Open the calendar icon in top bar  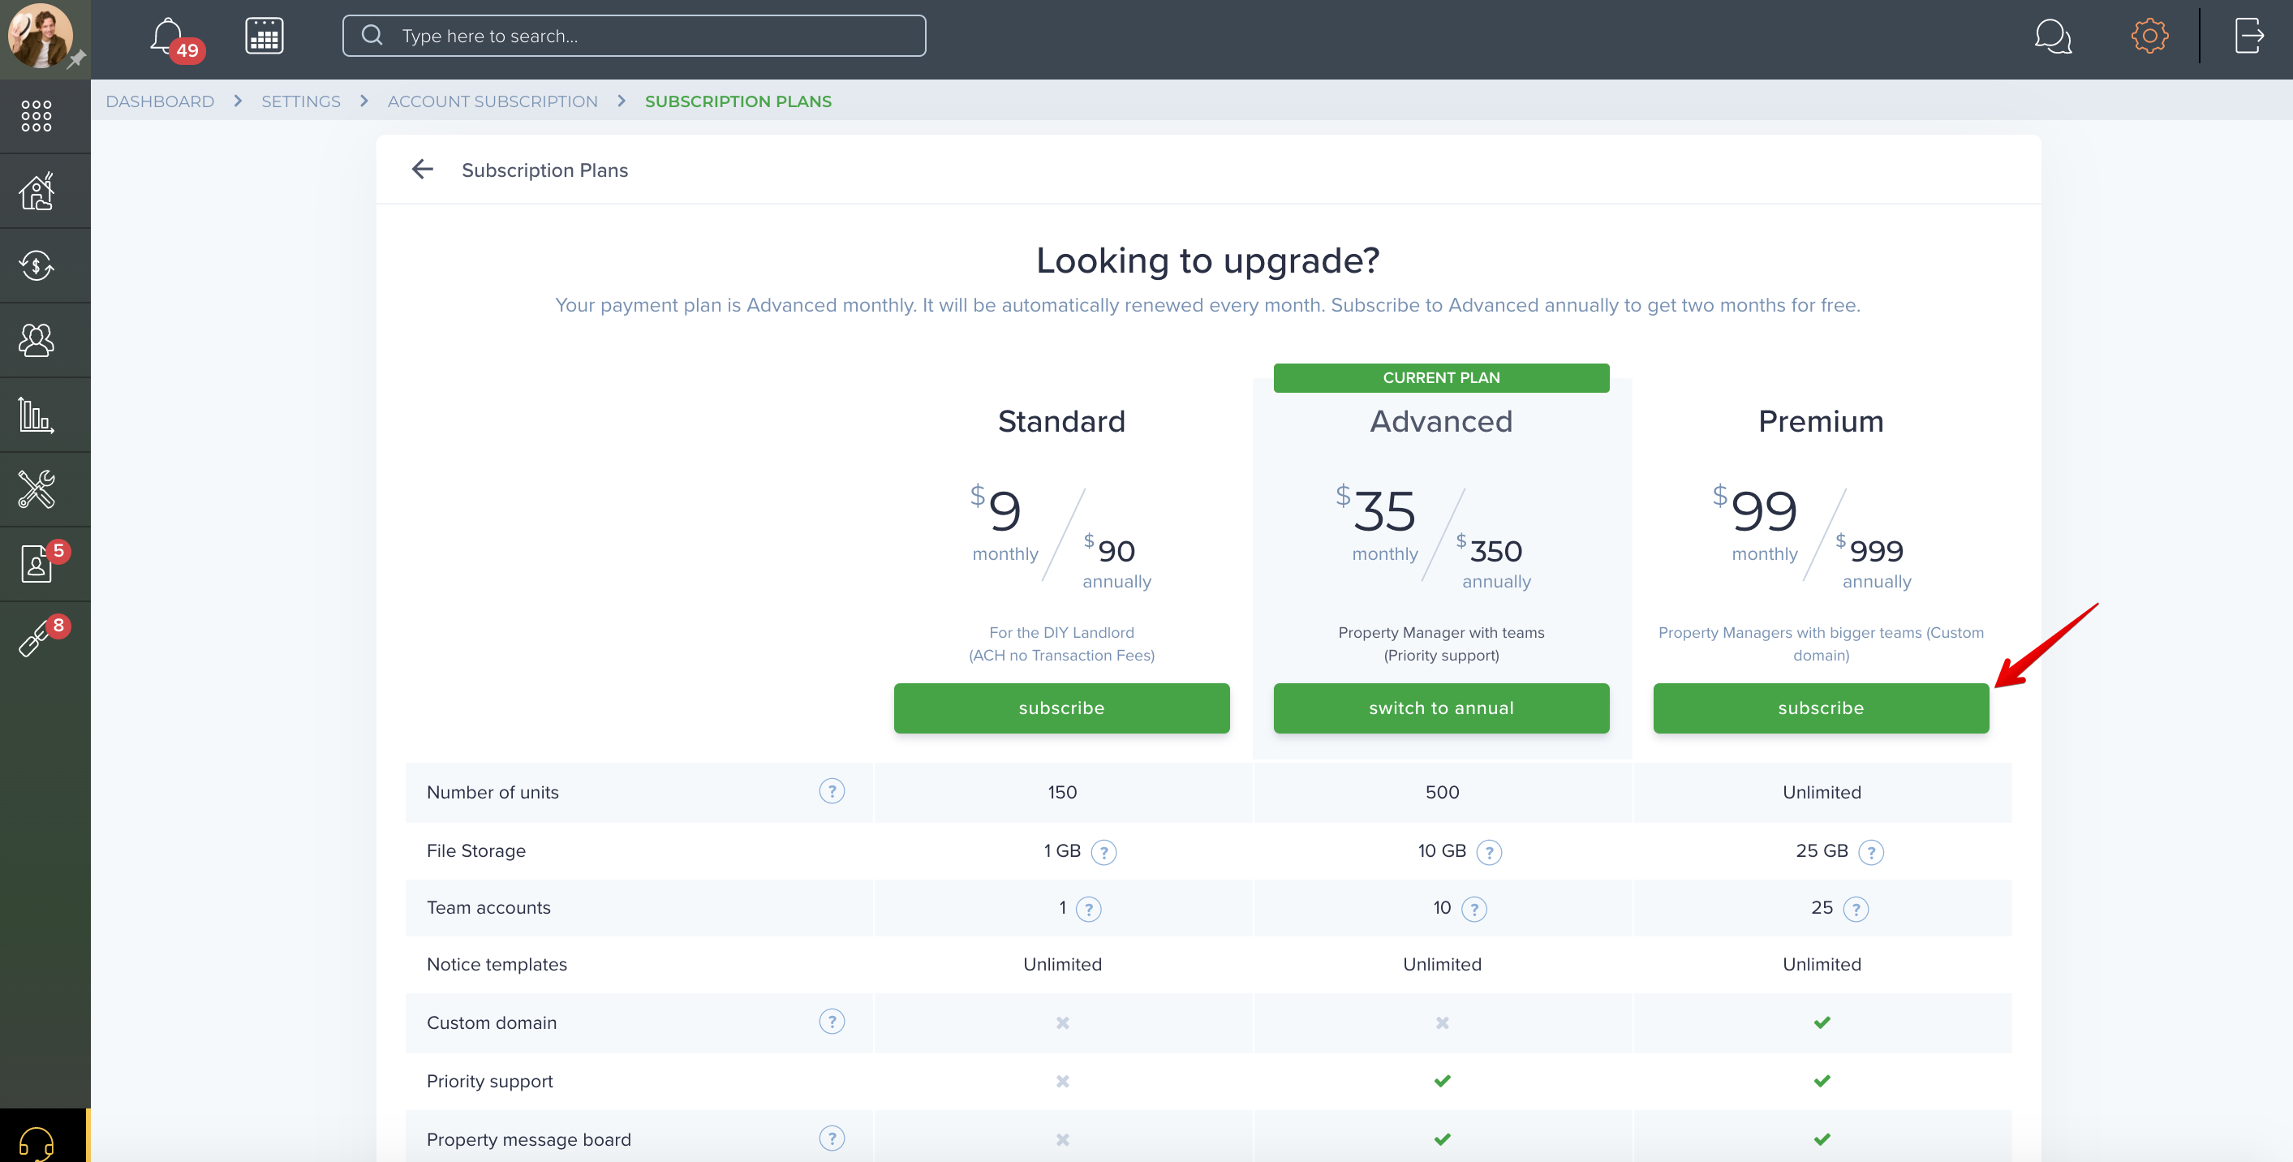point(265,37)
